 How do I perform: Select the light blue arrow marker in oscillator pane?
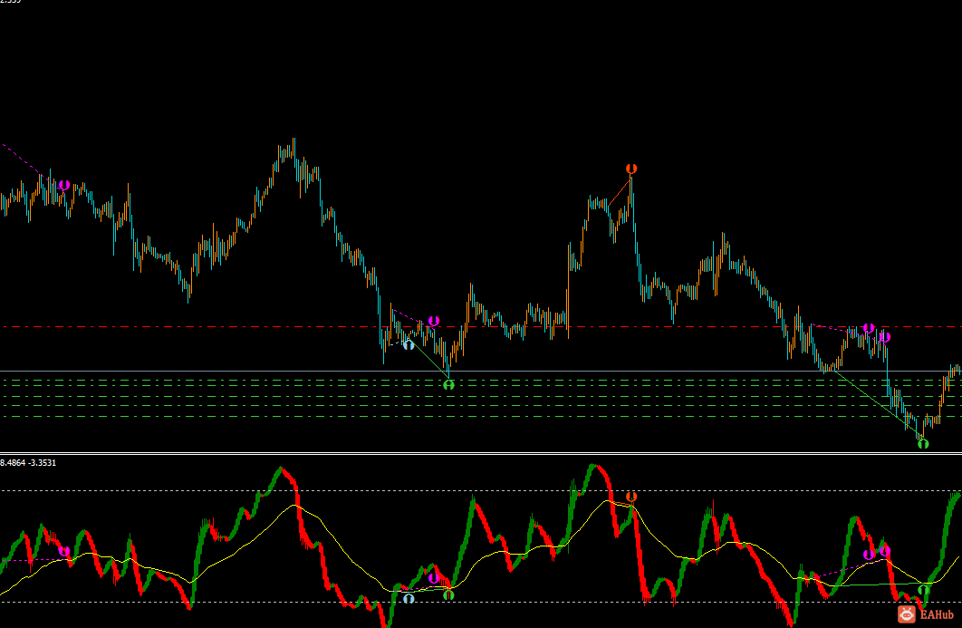[x=409, y=598]
